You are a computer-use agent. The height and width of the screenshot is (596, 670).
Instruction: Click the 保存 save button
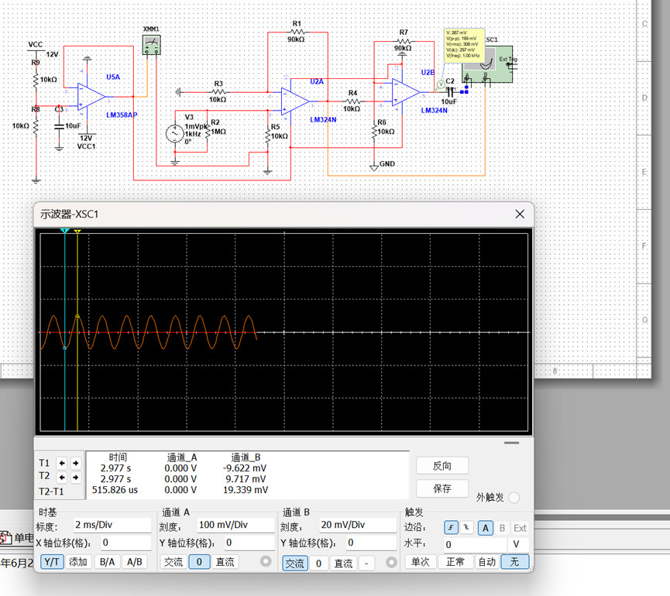pyautogui.click(x=442, y=488)
